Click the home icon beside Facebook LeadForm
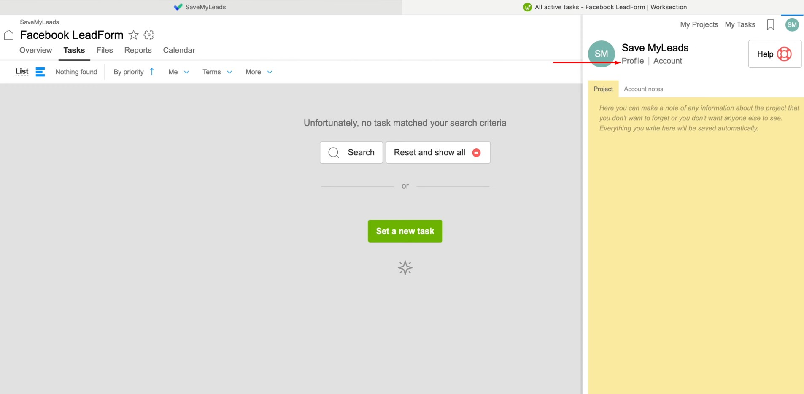Viewport: 804px width, 394px height. tap(9, 35)
